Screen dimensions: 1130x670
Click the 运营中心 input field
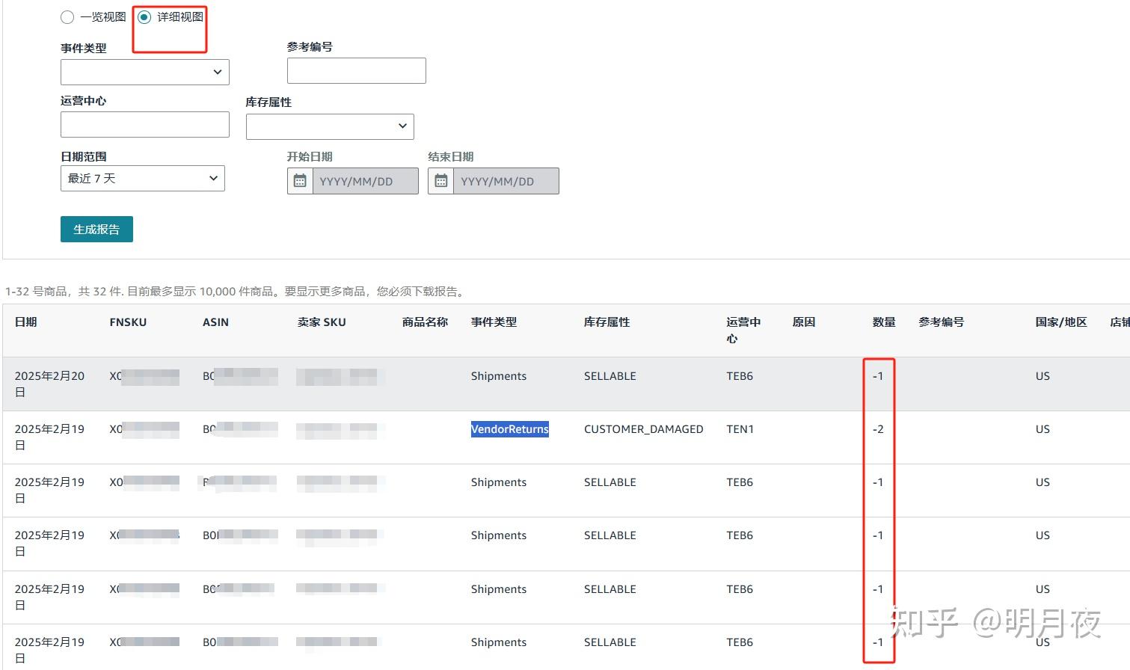click(144, 124)
